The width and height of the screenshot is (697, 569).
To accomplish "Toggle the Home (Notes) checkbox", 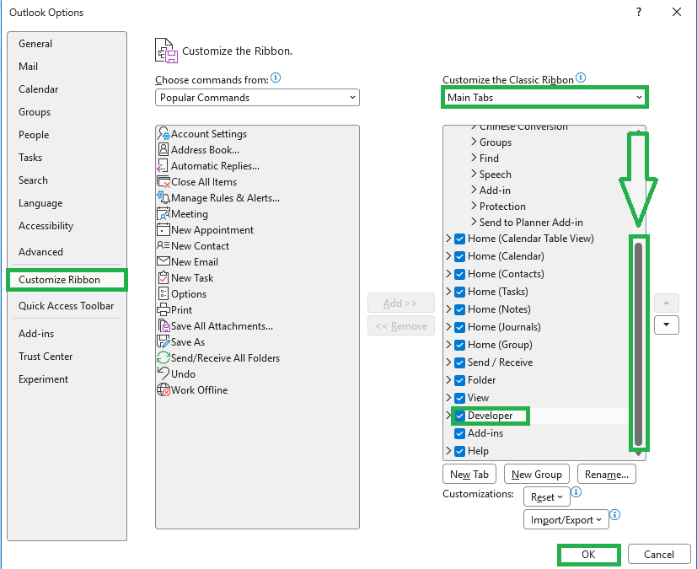I will [460, 310].
